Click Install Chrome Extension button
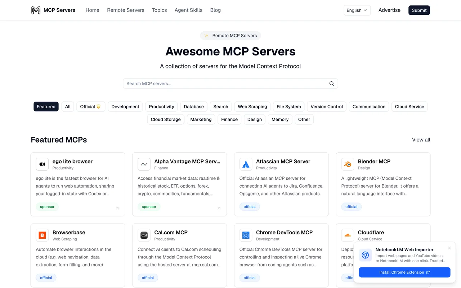The image size is (461, 288). pos(404,272)
